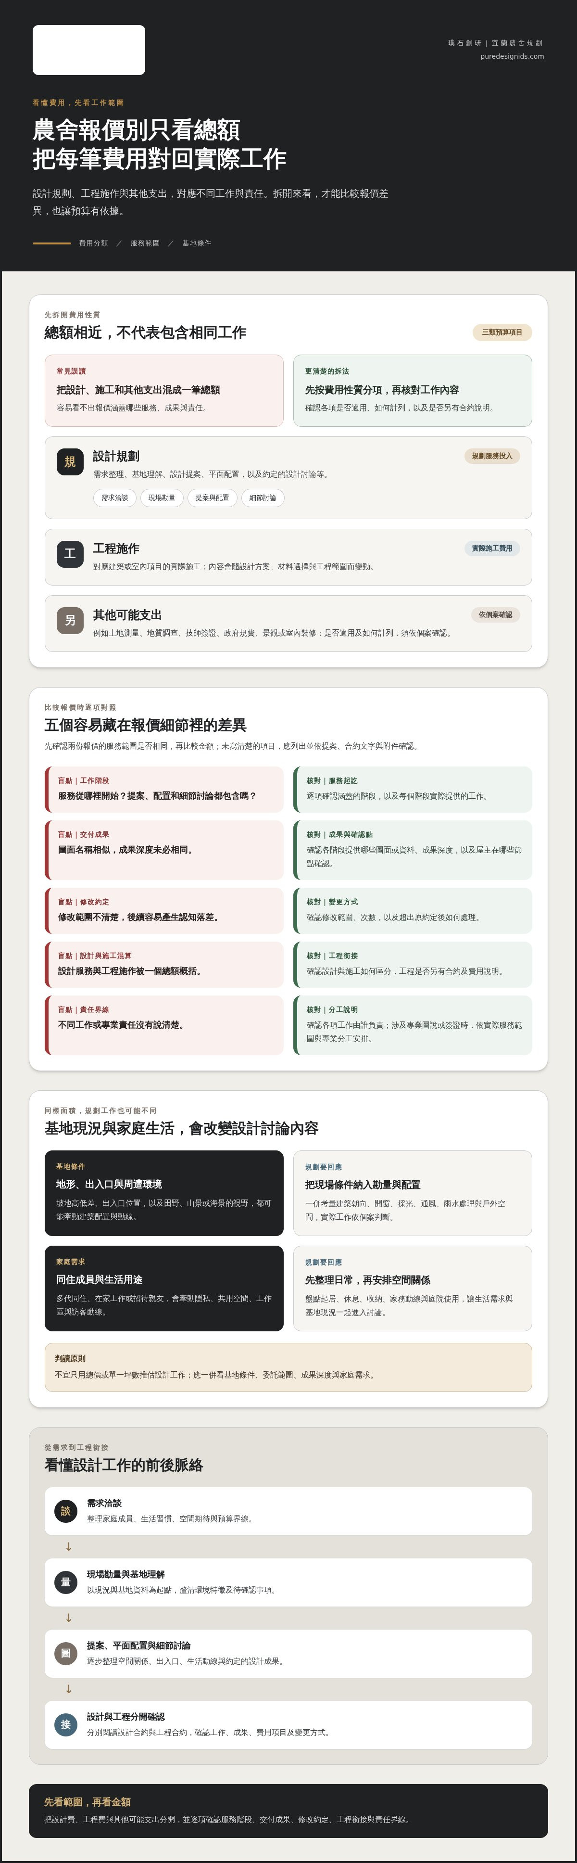
Task: Click the heading 看懂設計工作的前後脈絡
Action: [124, 1465]
